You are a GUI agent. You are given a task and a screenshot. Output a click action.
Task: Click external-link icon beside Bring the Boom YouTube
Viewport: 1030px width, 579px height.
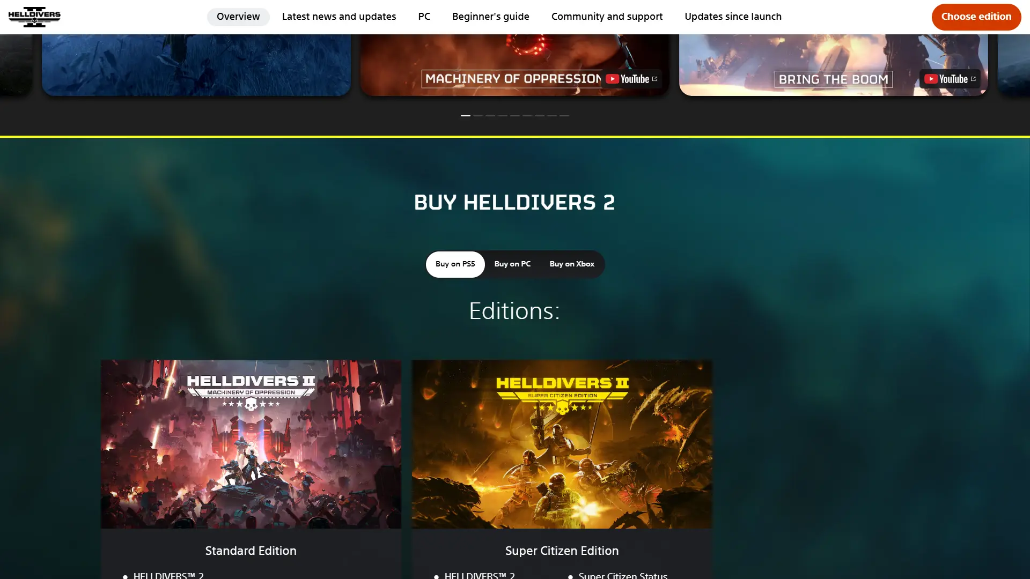tap(973, 79)
